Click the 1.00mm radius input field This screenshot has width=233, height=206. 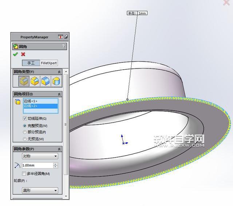tap(38, 166)
